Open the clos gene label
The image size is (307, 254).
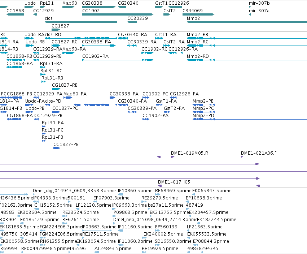(49, 18)
